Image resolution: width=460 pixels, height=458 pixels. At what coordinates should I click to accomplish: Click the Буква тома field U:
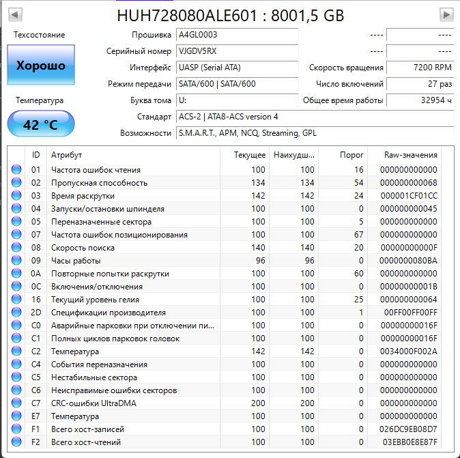click(237, 100)
